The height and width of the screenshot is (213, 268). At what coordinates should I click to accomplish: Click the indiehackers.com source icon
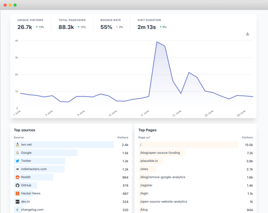18,169
